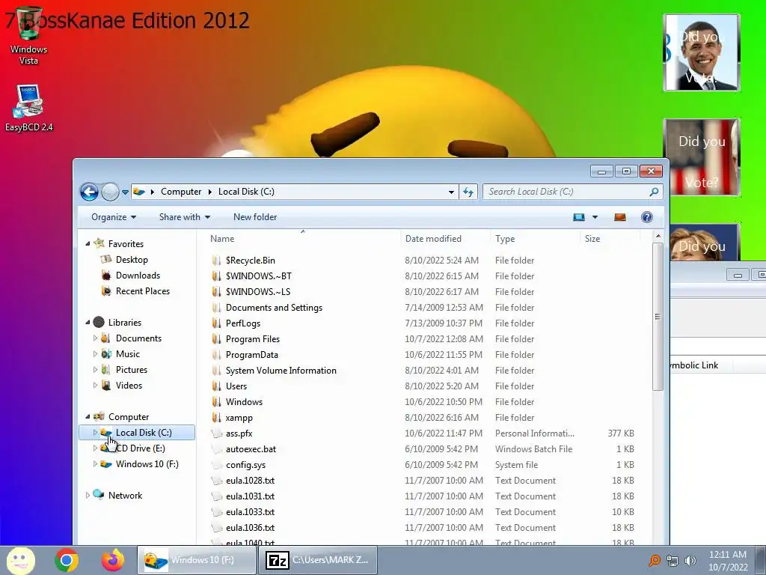Select the Network icon in navigation pane
Screen dimensions: 766x575
(99, 495)
